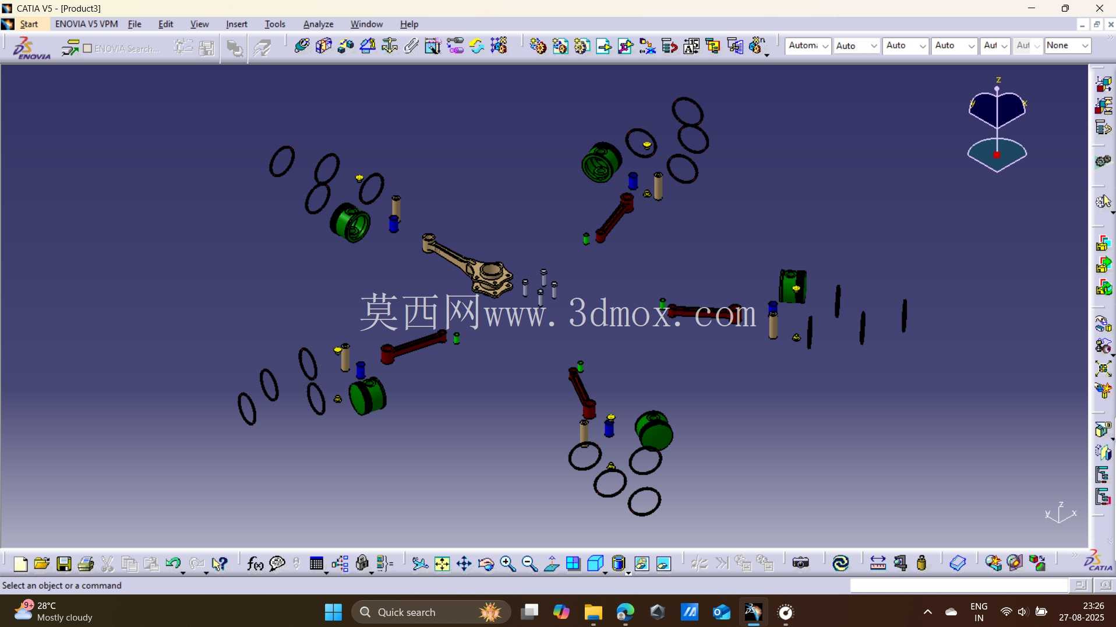The image size is (1116, 627).
Task: Zoom out with the magnifier minus
Action: [529, 563]
